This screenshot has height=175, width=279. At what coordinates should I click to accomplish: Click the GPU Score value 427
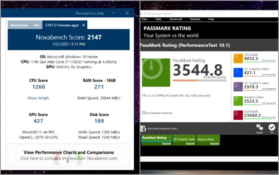point(38,121)
